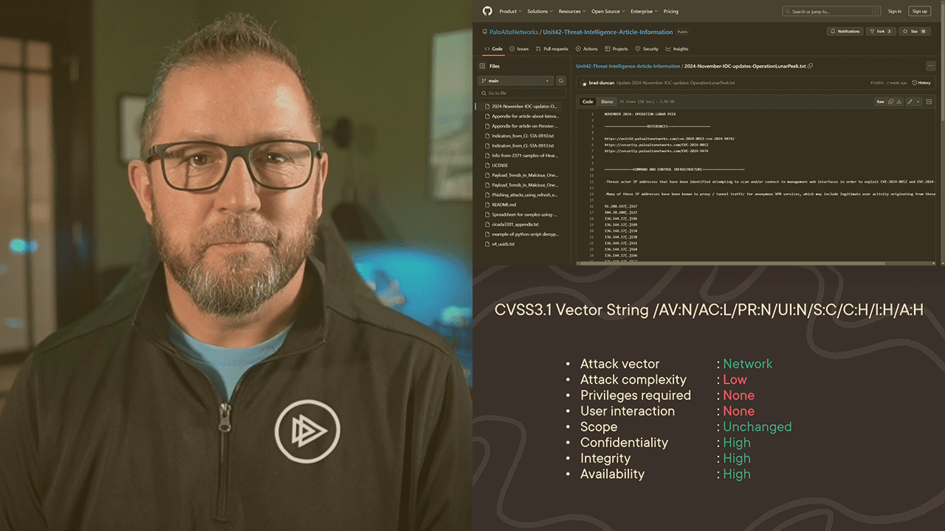
Task: Star the repository
Action: [x=914, y=31]
